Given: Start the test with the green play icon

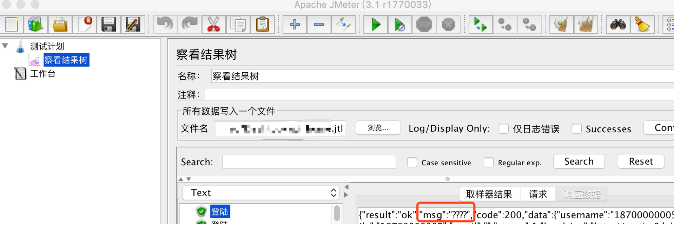Looking at the screenshot, I should pyautogui.click(x=376, y=25).
